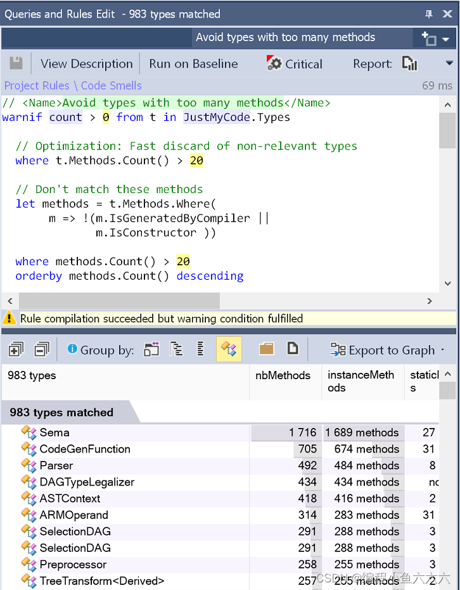Image resolution: width=460 pixels, height=590 pixels.
Task: Click the Sema type icon
Action: pyautogui.click(x=29, y=432)
